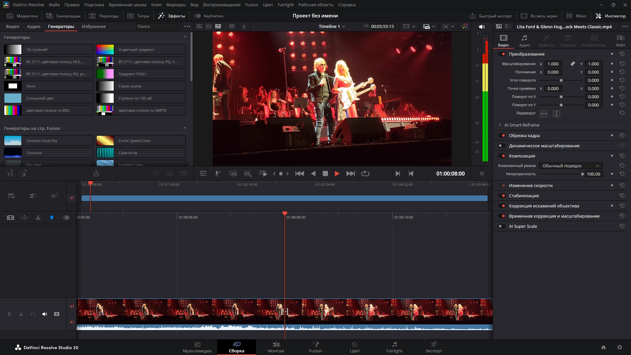Open the Композитный режим dropdown
The height and width of the screenshot is (355, 631).
click(x=571, y=166)
